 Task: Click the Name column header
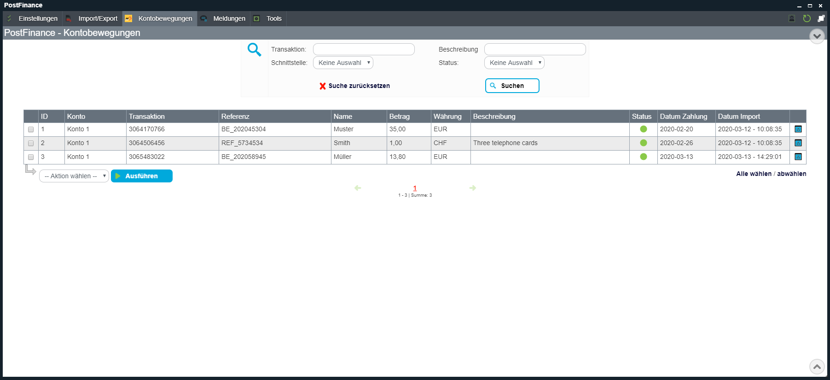pos(359,117)
